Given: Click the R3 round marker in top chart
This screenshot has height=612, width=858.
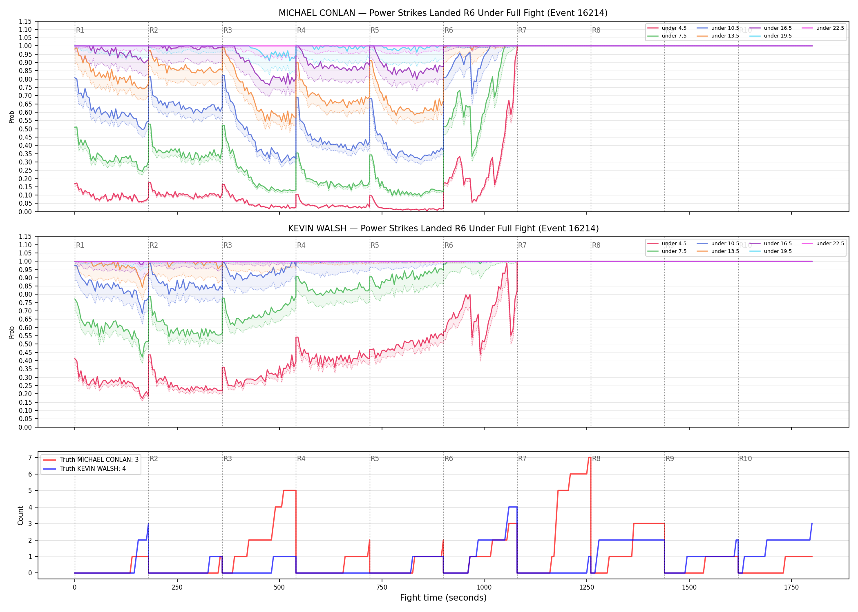Looking at the screenshot, I should [228, 30].
